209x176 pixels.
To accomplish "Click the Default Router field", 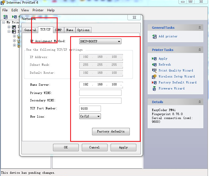I will click(x=101, y=73).
